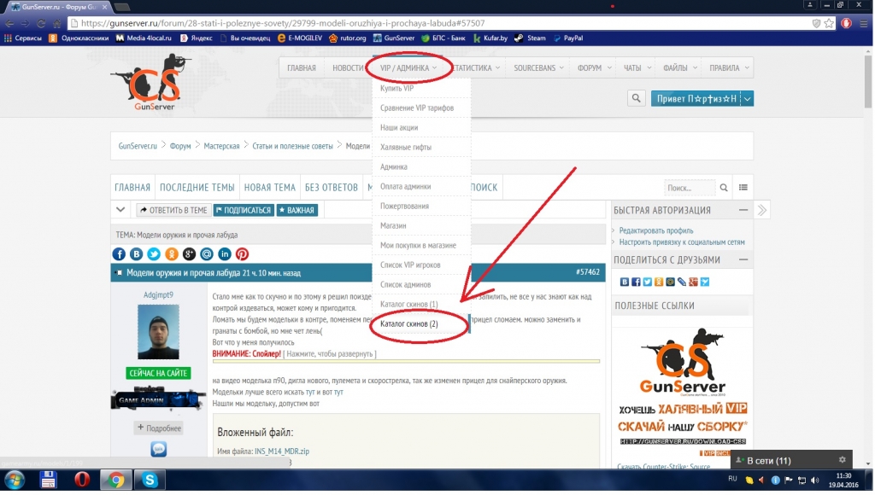Open the list view icon beside forum search

pyautogui.click(x=743, y=188)
